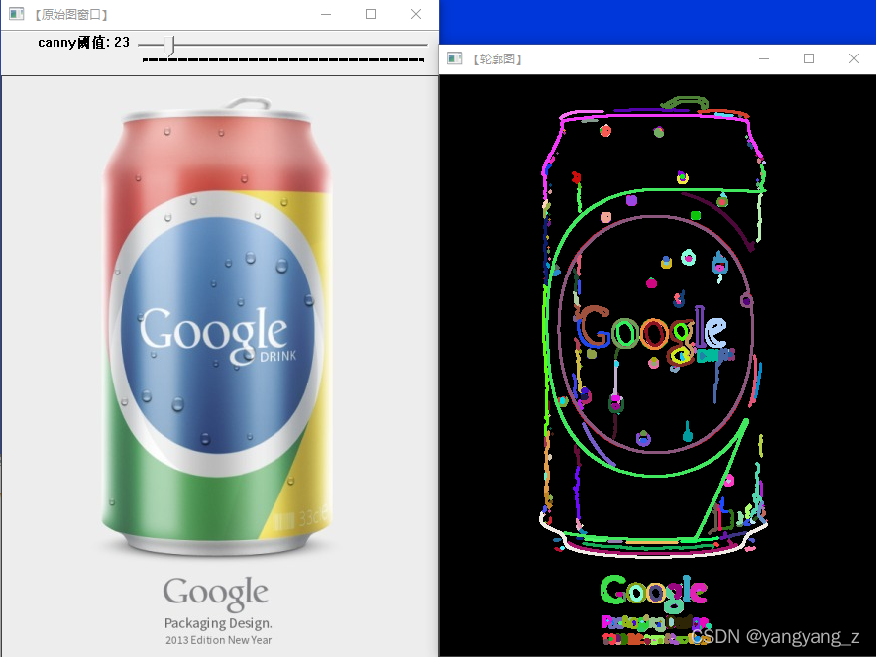The height and width of the screenshot is (657, 876).
Task: Click the Google contour text below the outlined can
Action: click(x=654, y=593)
